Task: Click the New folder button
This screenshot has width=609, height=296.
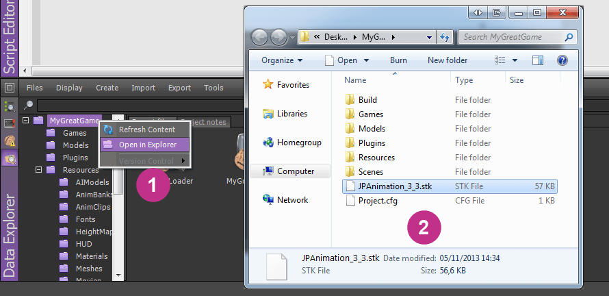Action: 448,60
